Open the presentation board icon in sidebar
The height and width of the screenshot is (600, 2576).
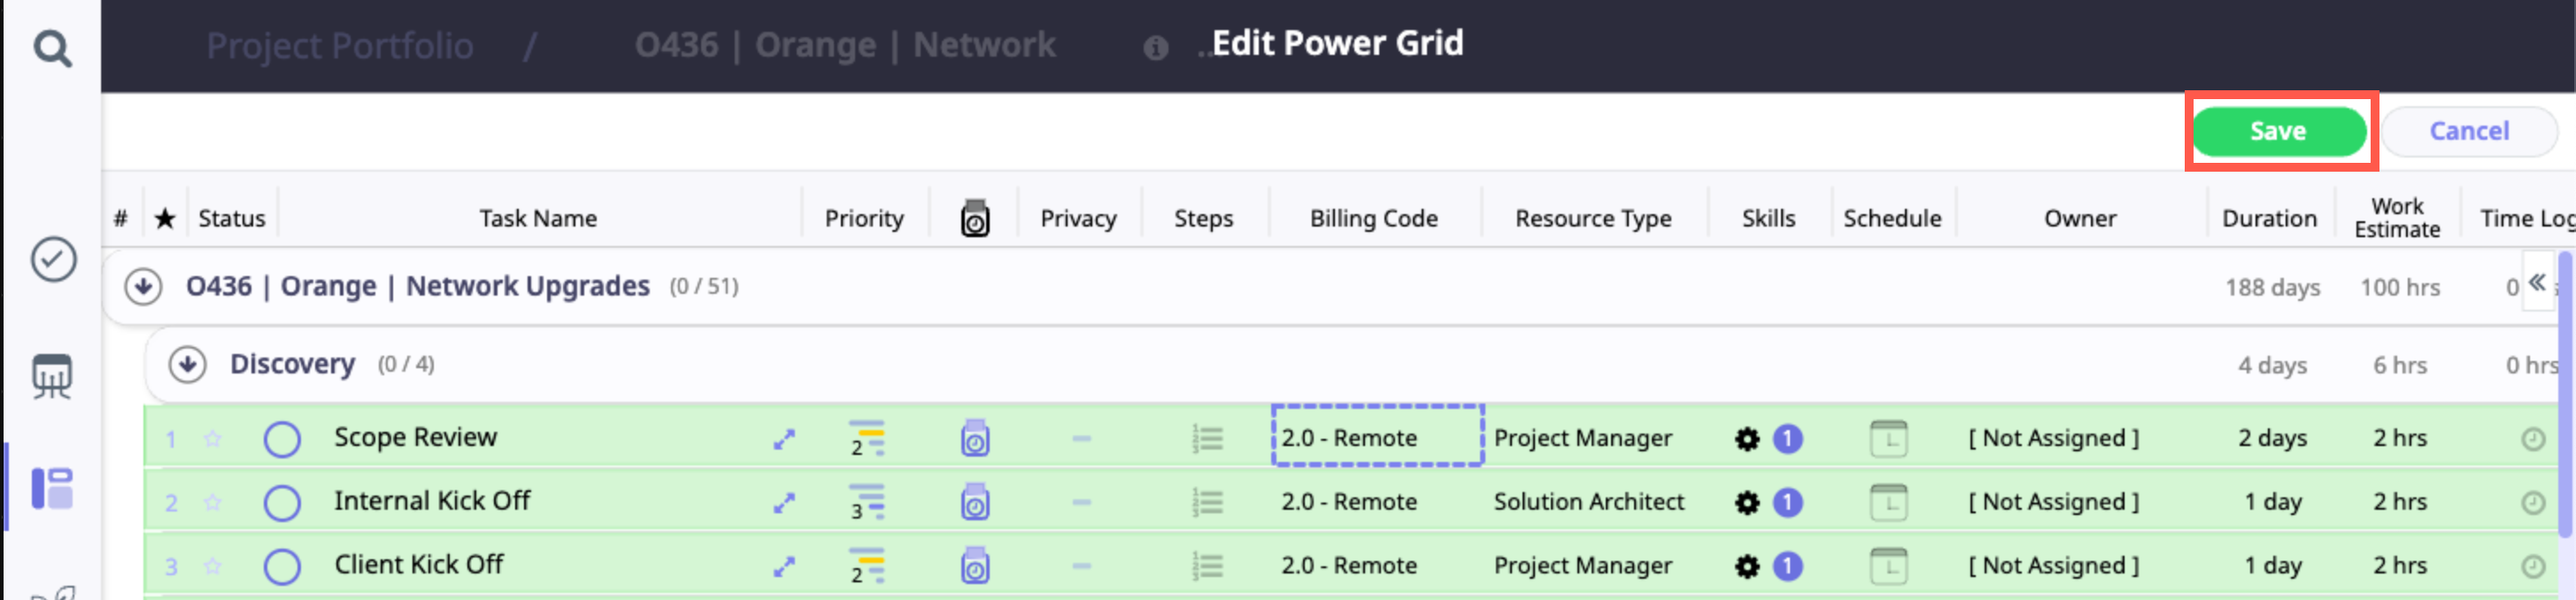(52, 376)
